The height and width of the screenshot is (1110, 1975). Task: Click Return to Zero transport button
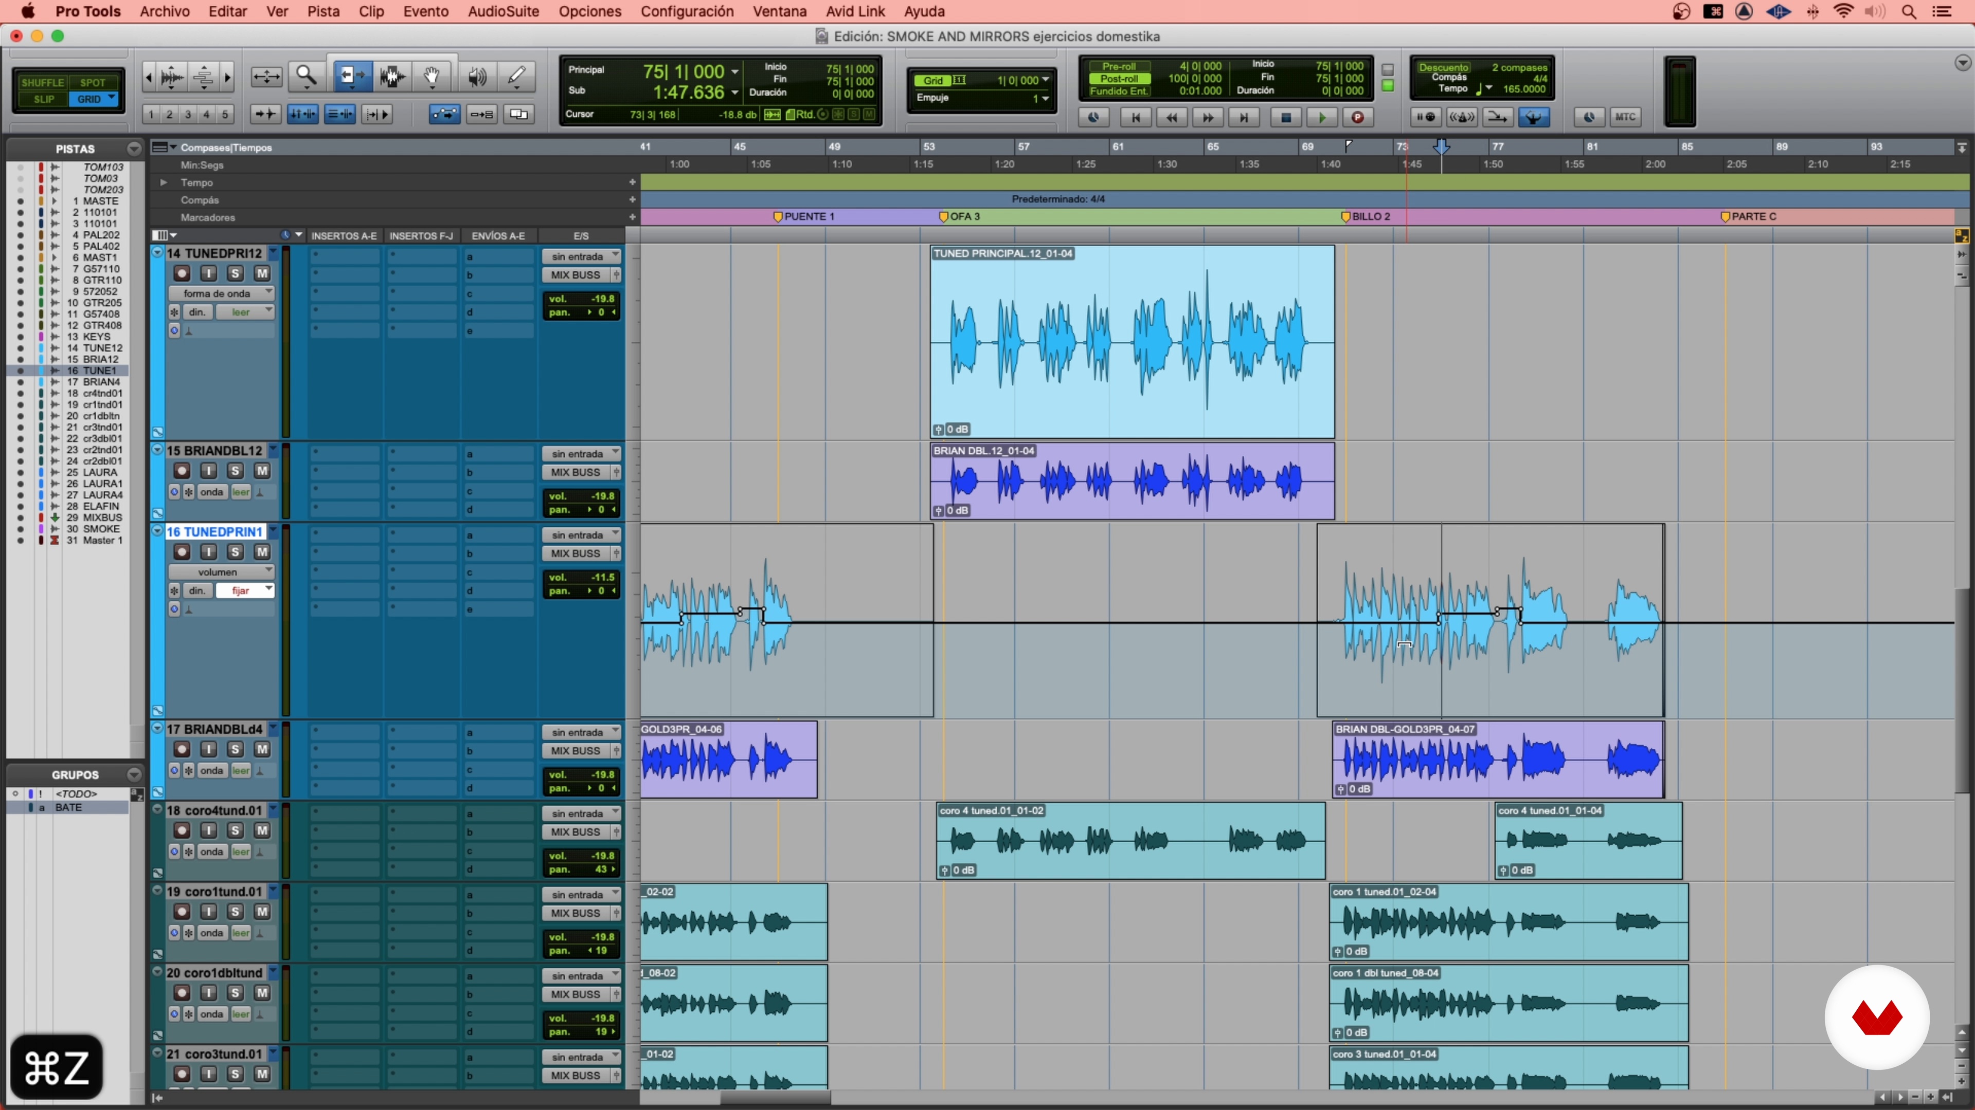click(x=1136, y=117)
